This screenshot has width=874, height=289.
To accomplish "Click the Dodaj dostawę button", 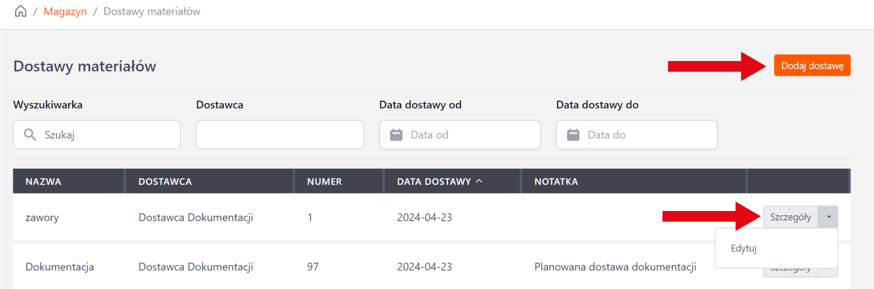I will coord(812,66).
